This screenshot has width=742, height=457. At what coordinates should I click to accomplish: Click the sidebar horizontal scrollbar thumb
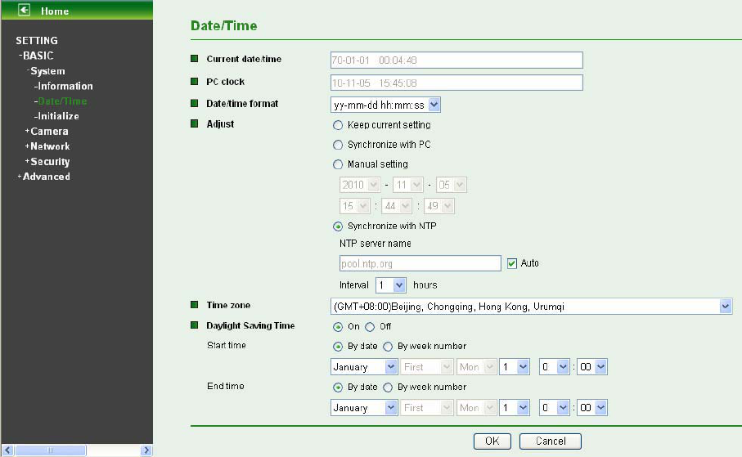click(x=50, y=450)
